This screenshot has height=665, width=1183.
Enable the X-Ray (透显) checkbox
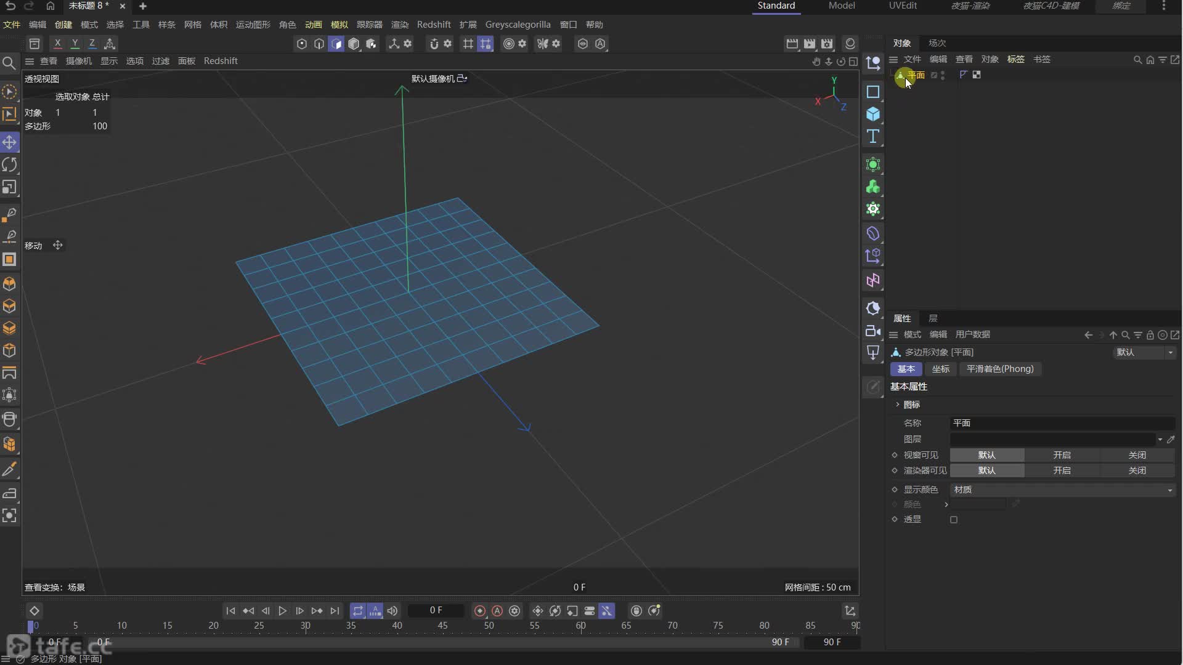click(954, 520)
